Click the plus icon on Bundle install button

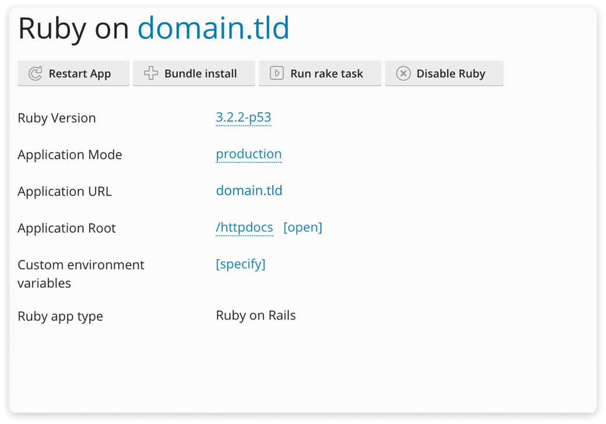(150, 73)
